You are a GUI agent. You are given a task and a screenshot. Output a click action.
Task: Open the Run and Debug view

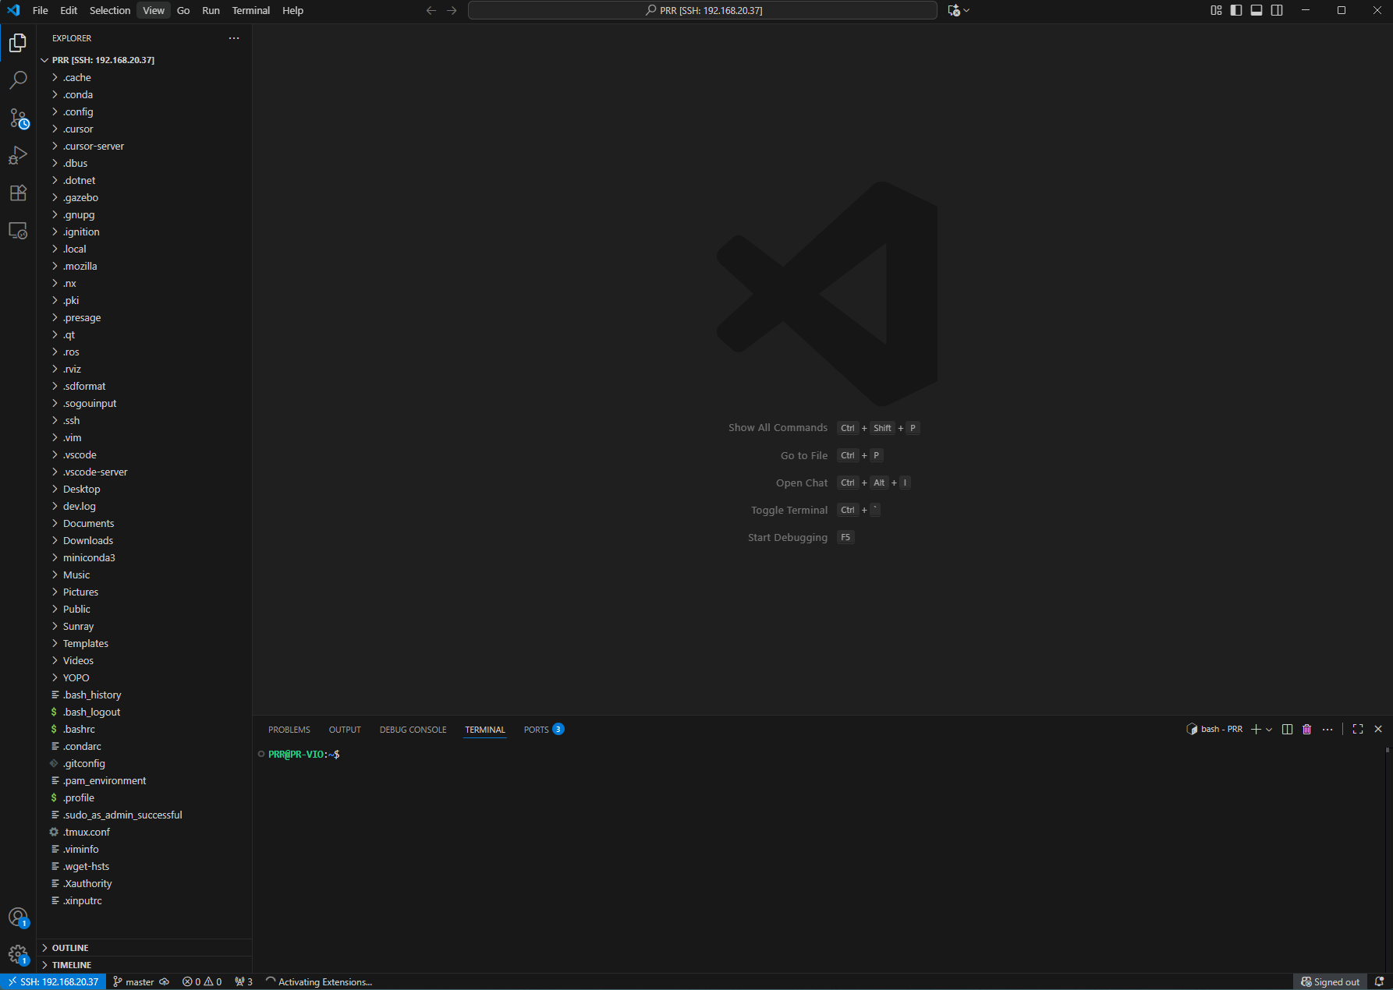18,156
